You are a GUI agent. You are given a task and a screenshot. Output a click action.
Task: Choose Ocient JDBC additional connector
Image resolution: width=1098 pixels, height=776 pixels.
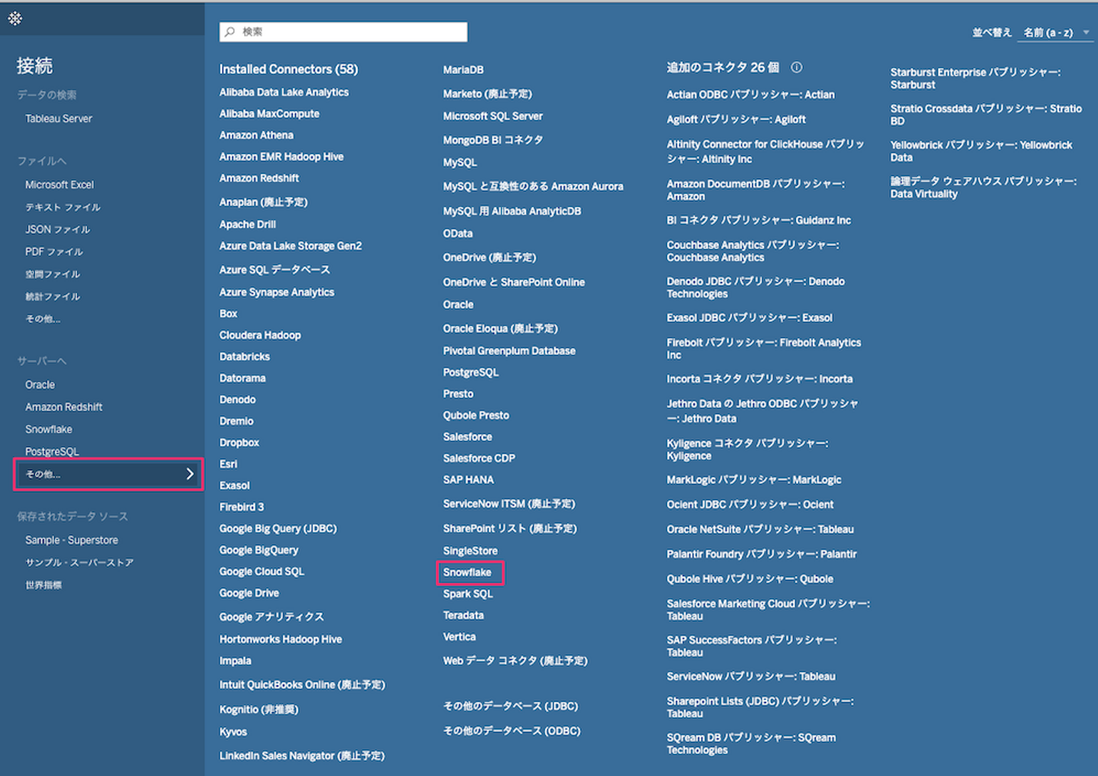click(x=750, y=504)
